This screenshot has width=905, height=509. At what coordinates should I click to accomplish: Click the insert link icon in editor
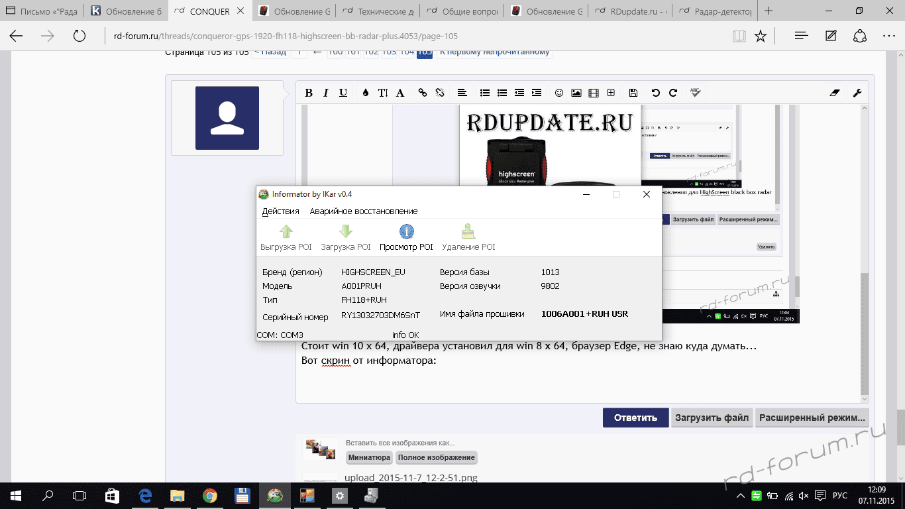click(x=423, y=93)
